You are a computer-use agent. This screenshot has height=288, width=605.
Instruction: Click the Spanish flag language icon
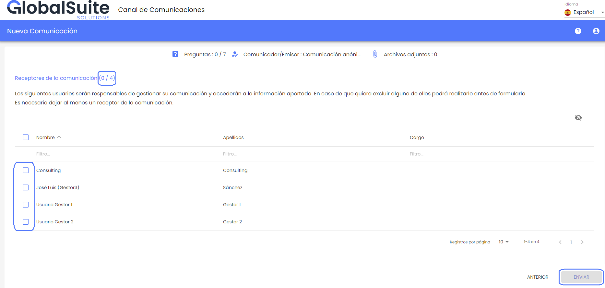[568, 12]
